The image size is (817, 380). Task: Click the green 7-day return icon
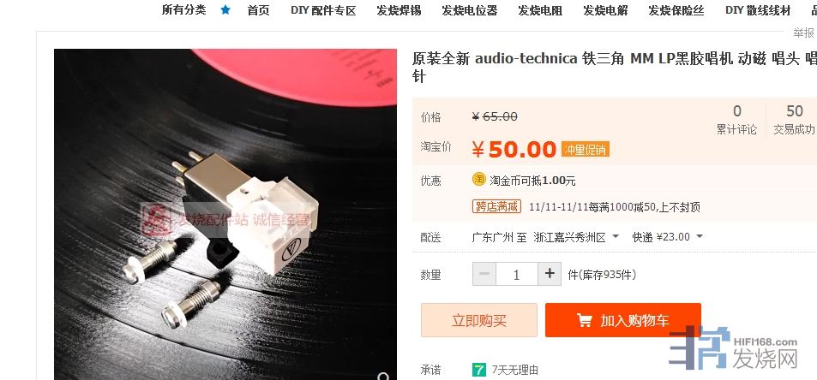click(x=479, y=370)
